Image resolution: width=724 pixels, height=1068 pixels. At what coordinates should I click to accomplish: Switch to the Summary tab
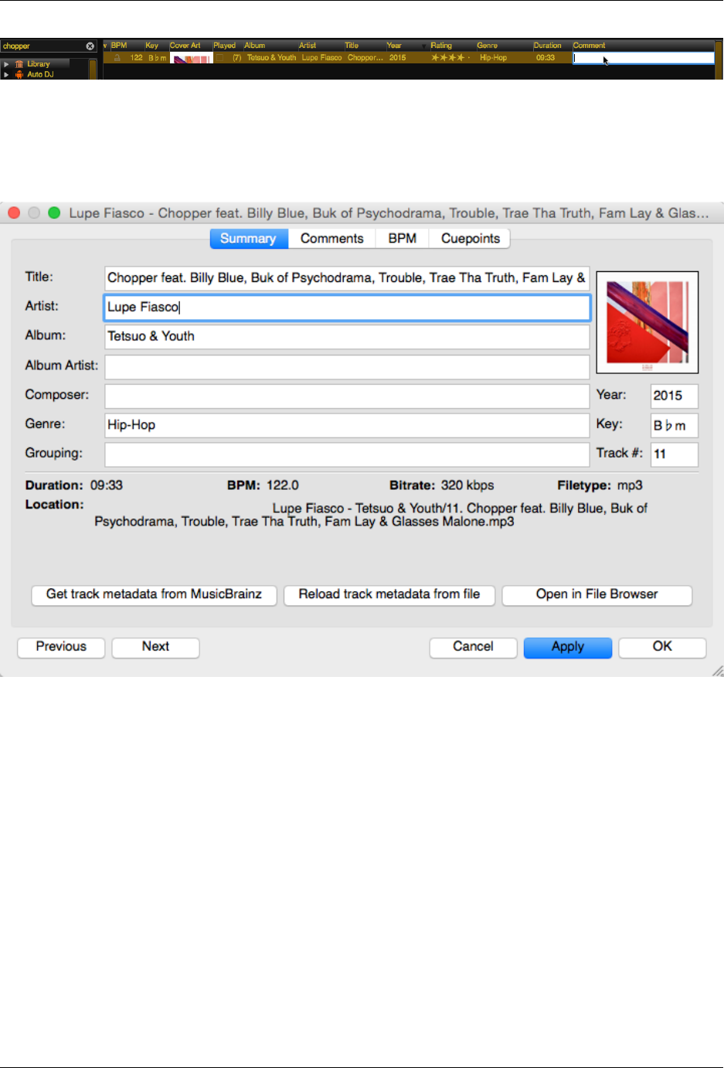[249, 239]
